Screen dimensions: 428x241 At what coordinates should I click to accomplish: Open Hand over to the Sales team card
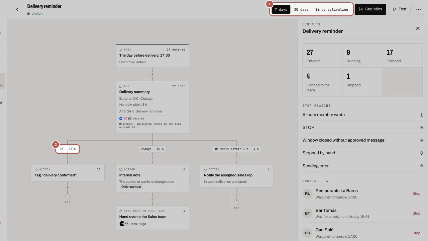pyautogui.click(x=152, y=218)
